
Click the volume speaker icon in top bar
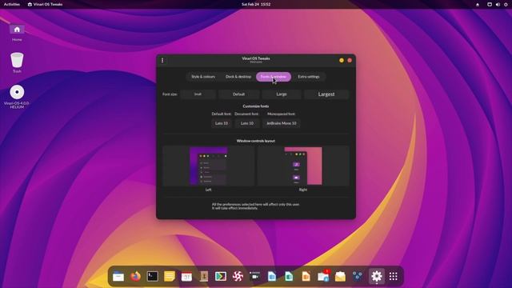pyautogui.click(x=498, y=5)
